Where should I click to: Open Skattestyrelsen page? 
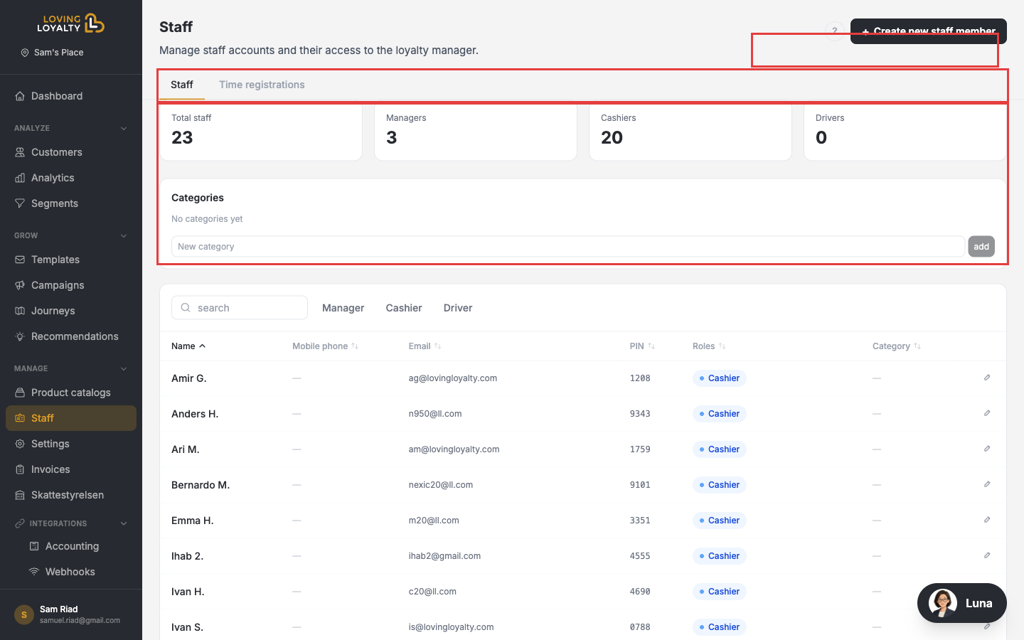point(71,495)
